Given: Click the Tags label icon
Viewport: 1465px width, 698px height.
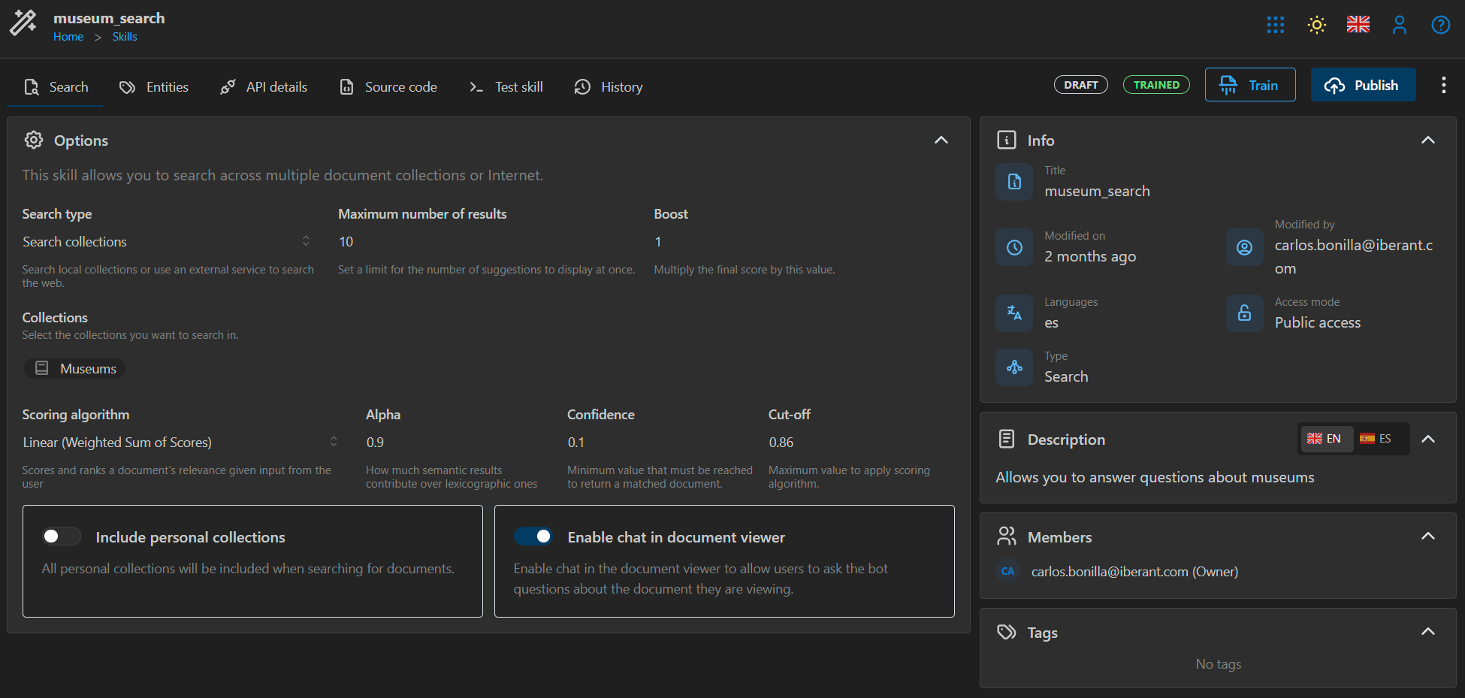Looking at the screenshot, I should coord(1007,632).
